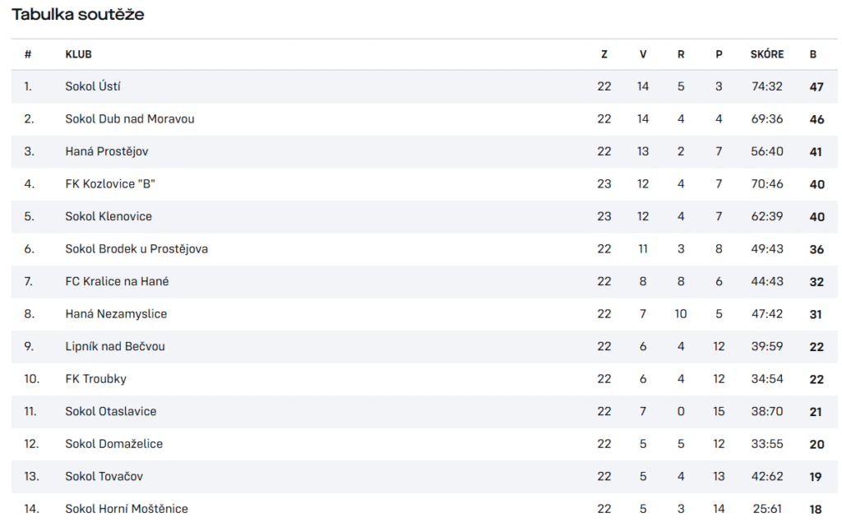Open the FK Troubky club link
The height and width of the screenshot is (527, 842).
click(x=95, y=379)
